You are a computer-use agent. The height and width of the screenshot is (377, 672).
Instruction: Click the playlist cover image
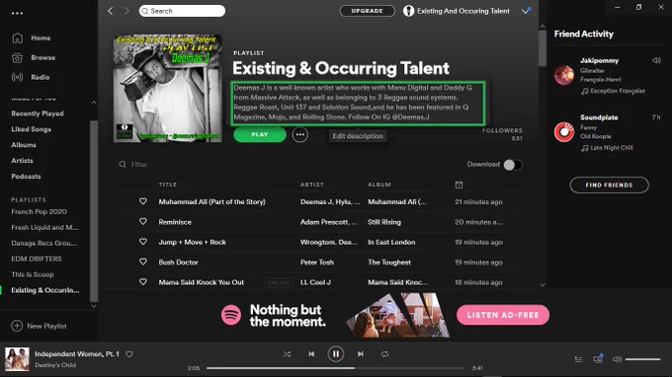click(168, 88)
